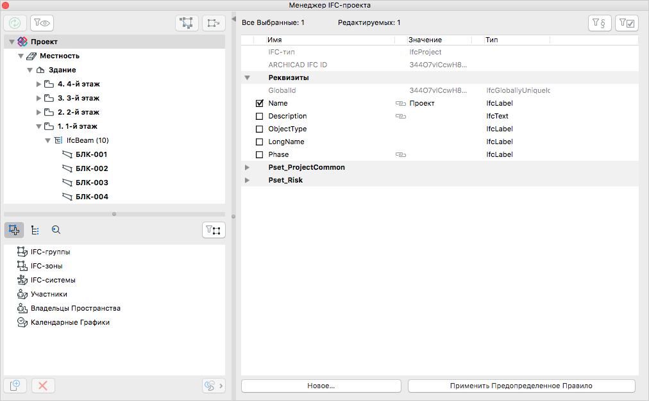Click the green refresh/update icon
649x401 pixels.
pos(15,22)
